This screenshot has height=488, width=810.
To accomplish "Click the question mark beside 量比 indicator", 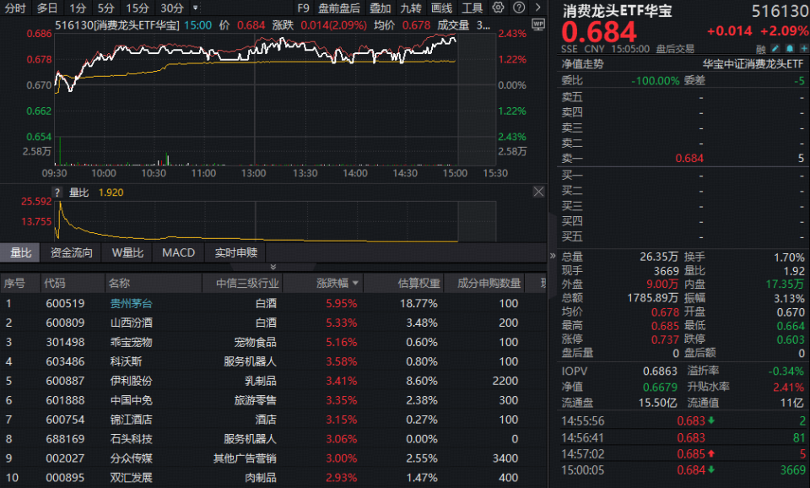I will [57, 192].
